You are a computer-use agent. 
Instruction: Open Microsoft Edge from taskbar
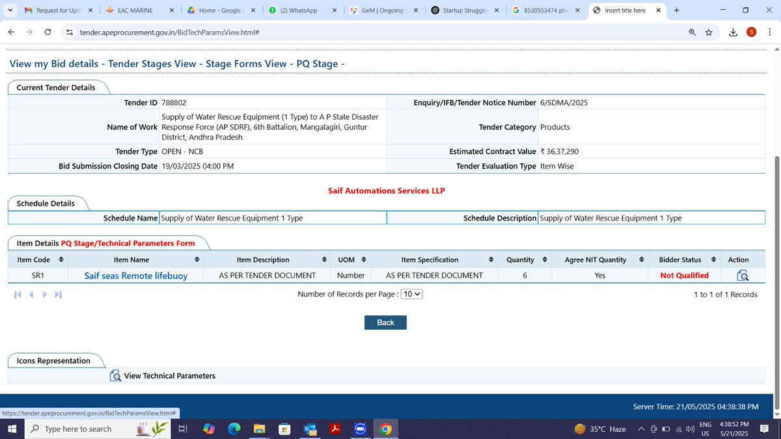tap(234, 429)
